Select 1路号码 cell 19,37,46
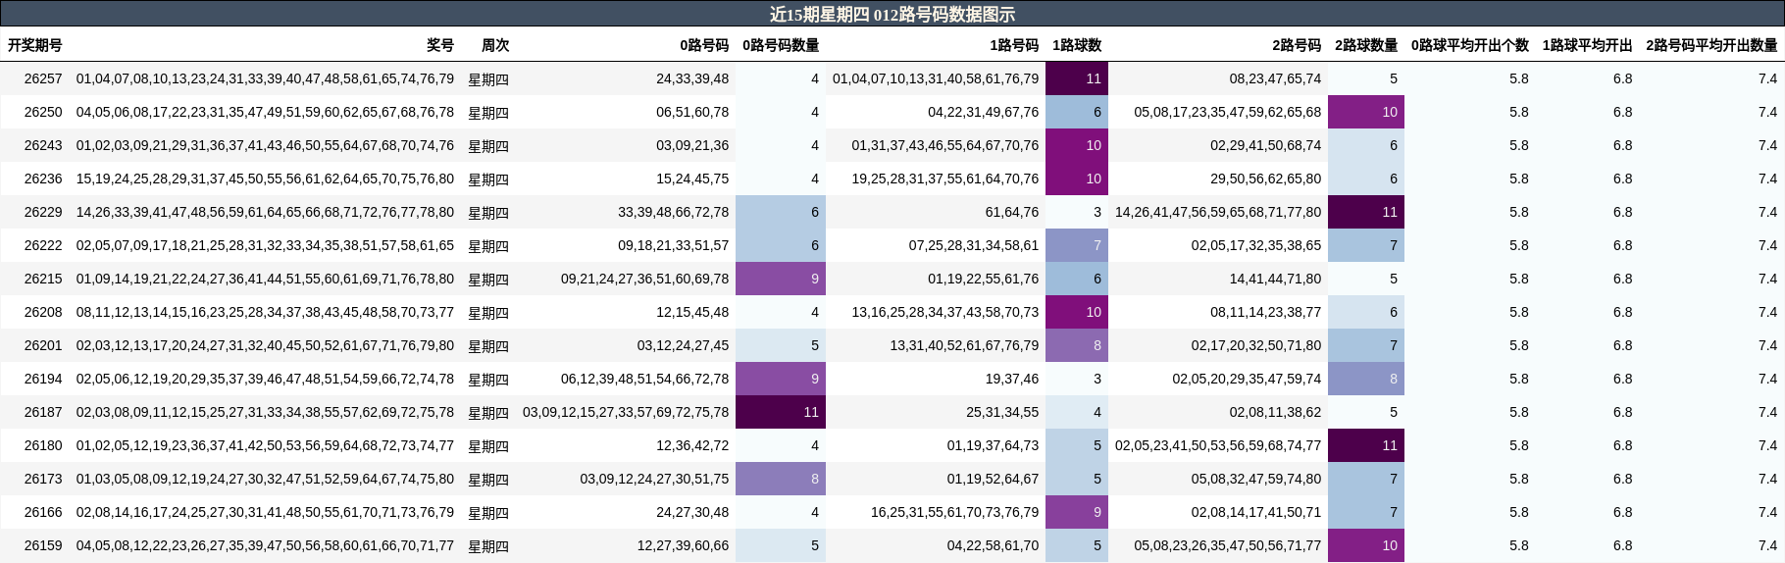Image resolution: width=1785 pixels, height=563 pixels. click(1012, 379)
